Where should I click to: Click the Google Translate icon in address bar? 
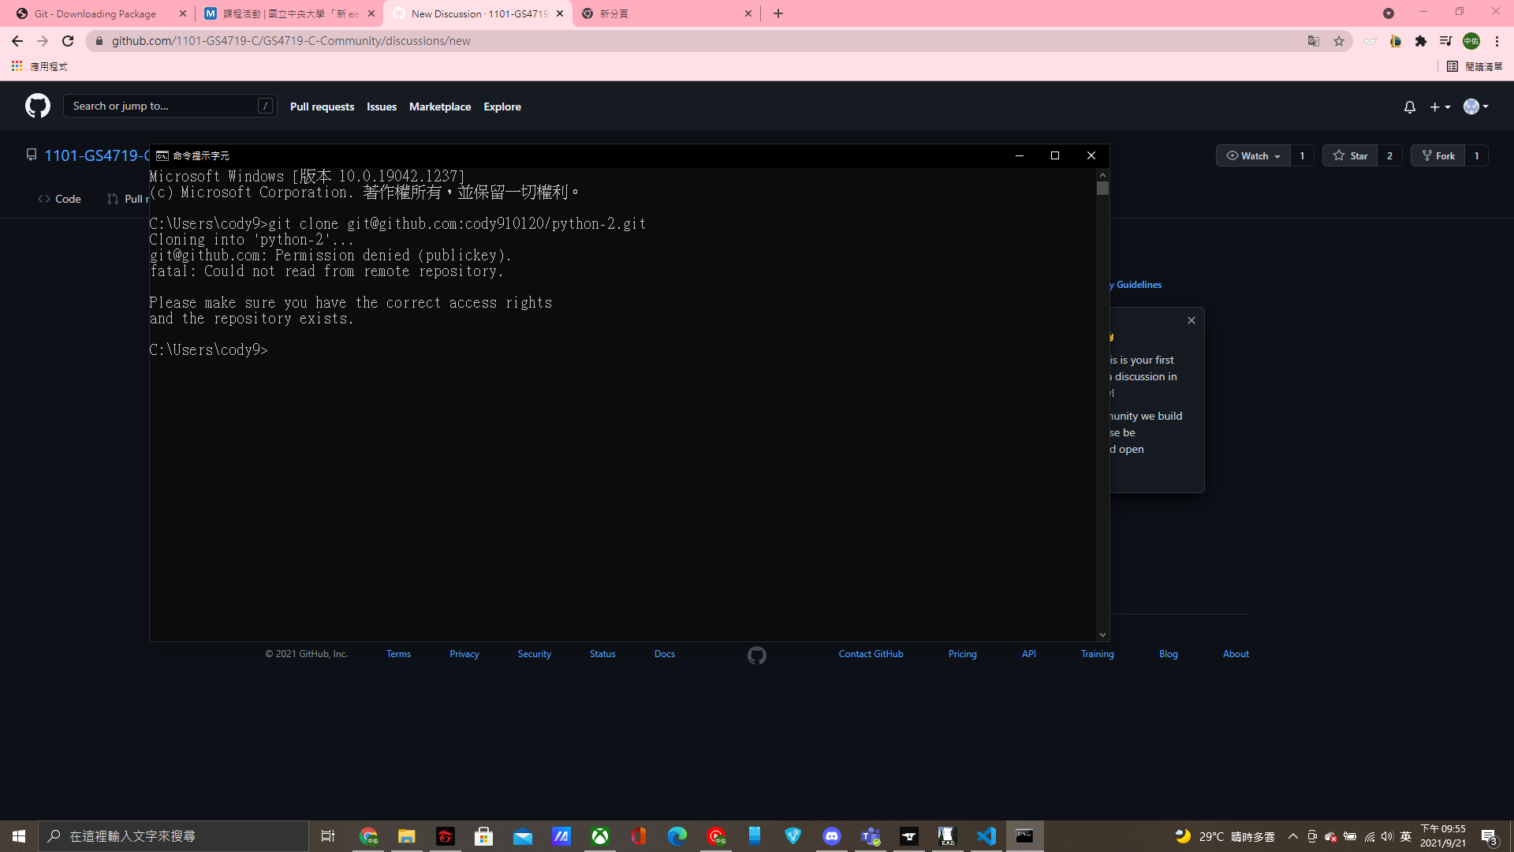coord(1314,40)
